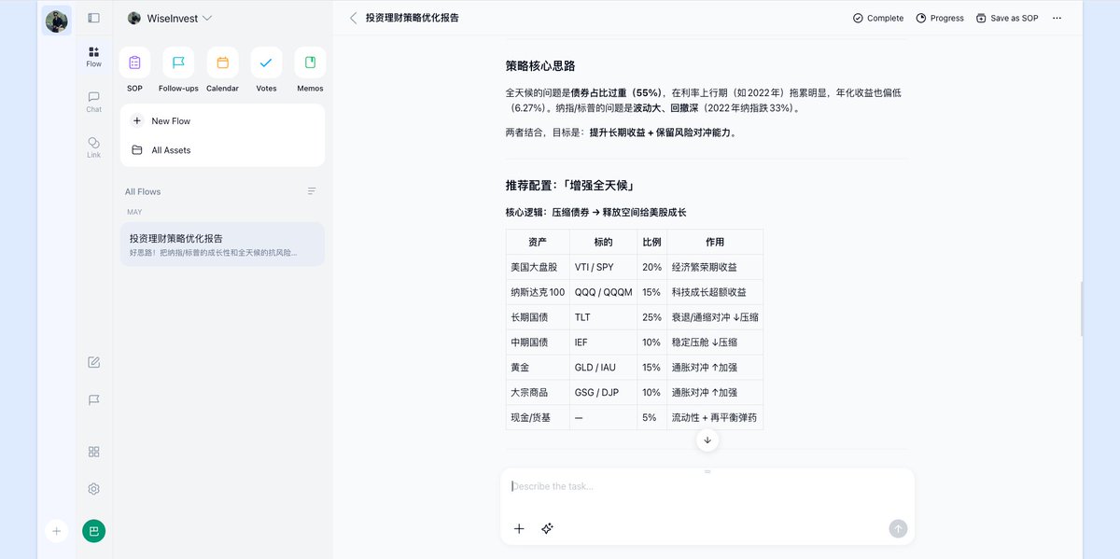Mark the flow as Complete

tap(877, 18)
